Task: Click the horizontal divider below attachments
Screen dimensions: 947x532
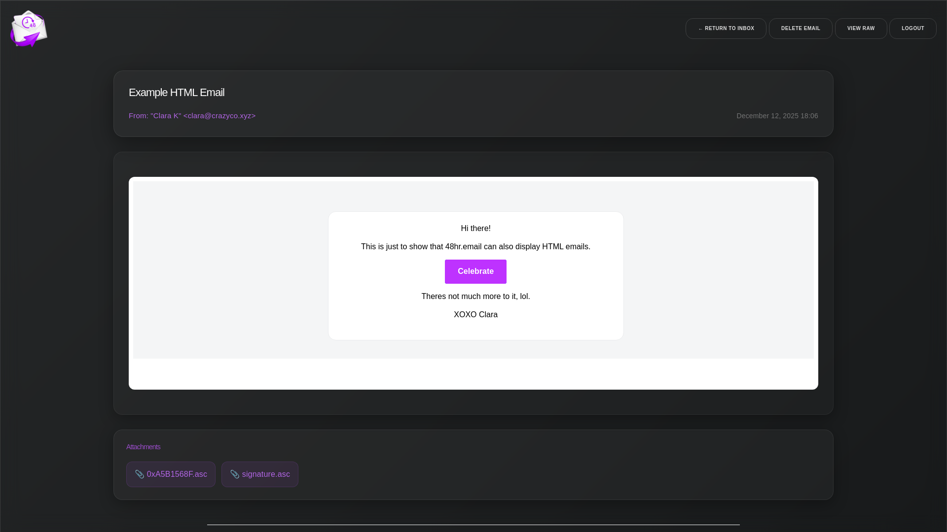Action: coord(473,525)
